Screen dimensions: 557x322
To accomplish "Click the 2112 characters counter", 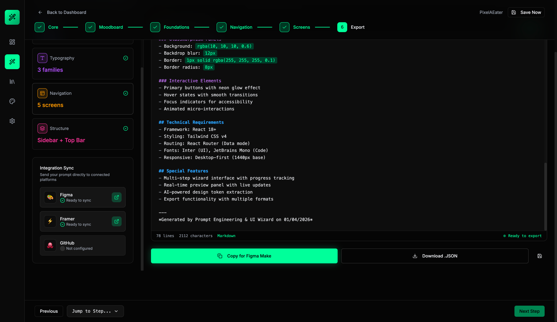I will pos(196,236).
